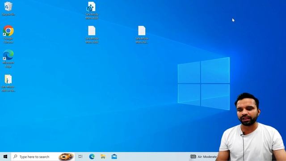The height and width of the screenshot is (161, 286).
Task: Open Task View from the taskbar
Action: click(80, 157)
